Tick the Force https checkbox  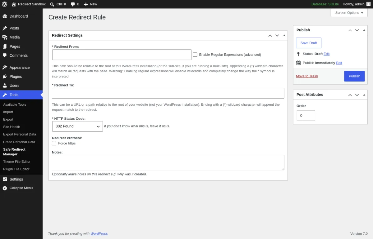click(54, 143)
